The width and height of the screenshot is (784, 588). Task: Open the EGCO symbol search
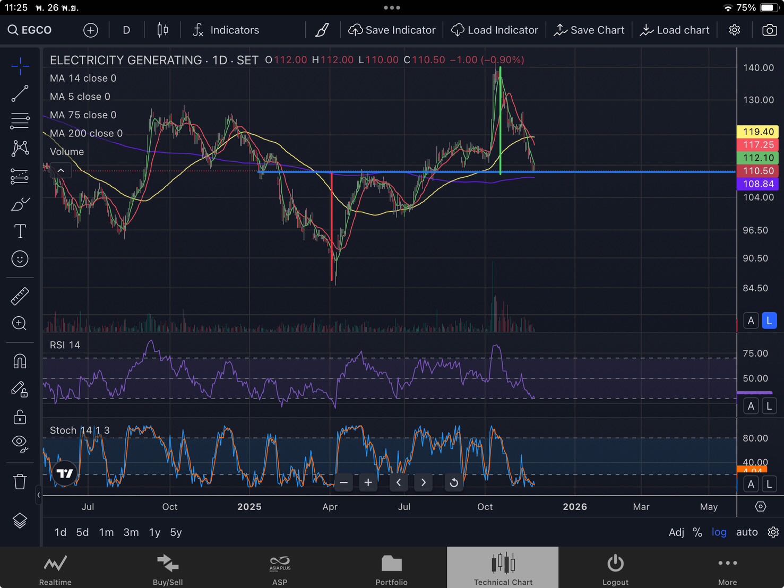(30, 30)
